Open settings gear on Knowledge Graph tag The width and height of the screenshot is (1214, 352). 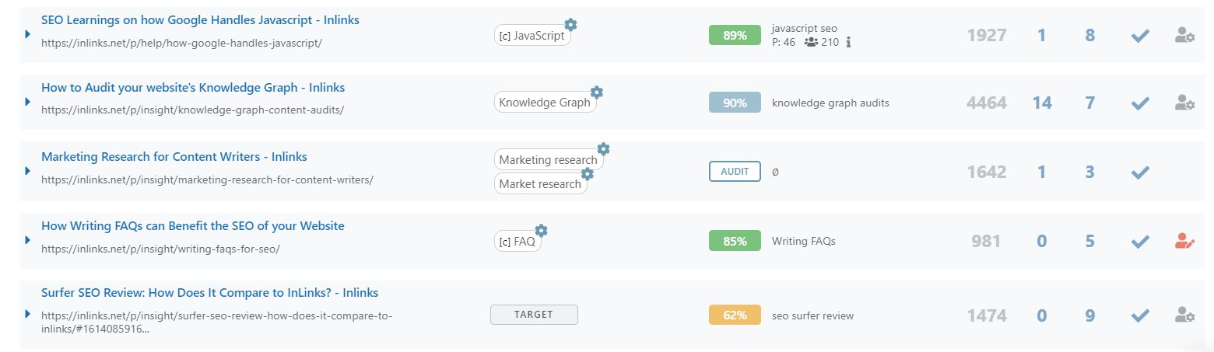tap(597, 92)
